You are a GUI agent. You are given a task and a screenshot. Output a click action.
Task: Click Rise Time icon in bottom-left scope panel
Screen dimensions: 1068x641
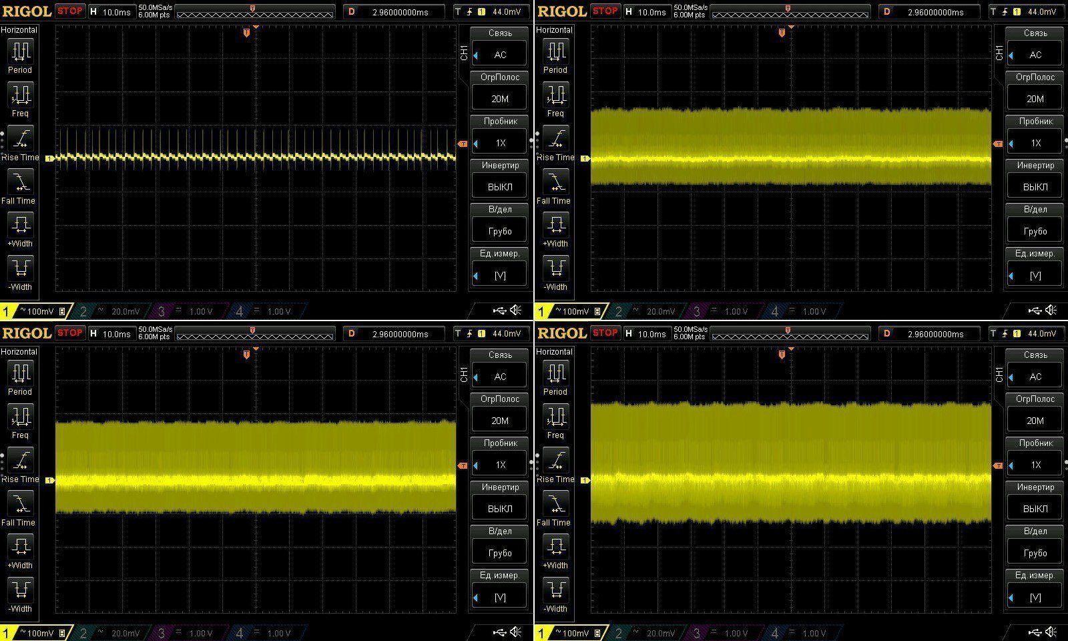(20, 460)
